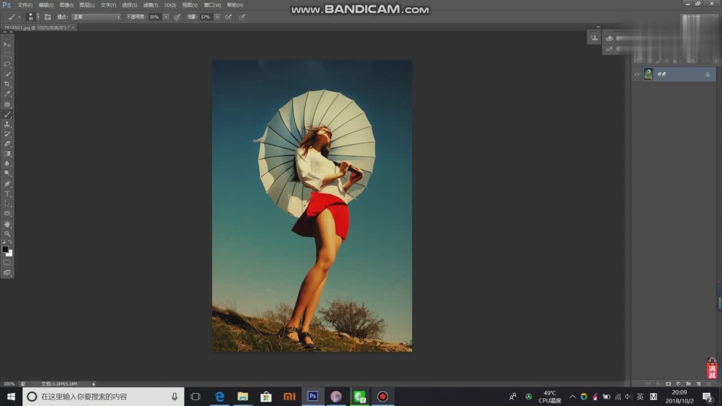This screenshot has width=722, height=406.
Task: Select the Gradient tool
Action: [x=7, y=154]
